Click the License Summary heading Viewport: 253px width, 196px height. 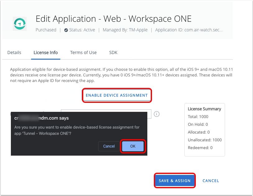tap(204, 109)
